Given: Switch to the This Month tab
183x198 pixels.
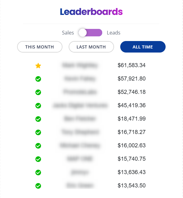Looking at the screenshot, I should pos(40,47).
